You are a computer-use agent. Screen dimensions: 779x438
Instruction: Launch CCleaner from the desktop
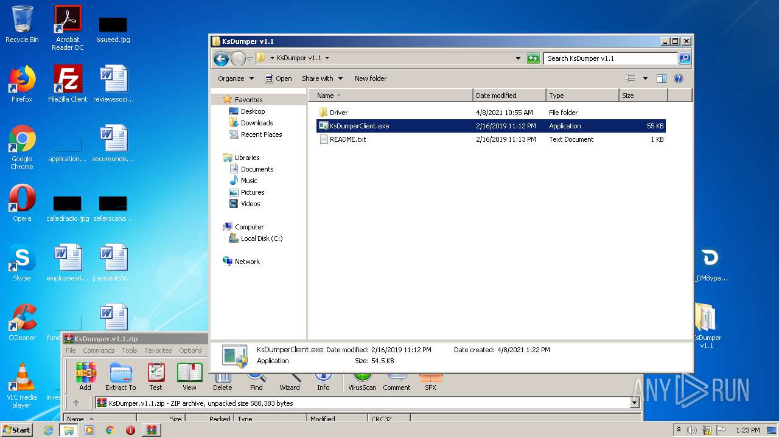point(22,322)
